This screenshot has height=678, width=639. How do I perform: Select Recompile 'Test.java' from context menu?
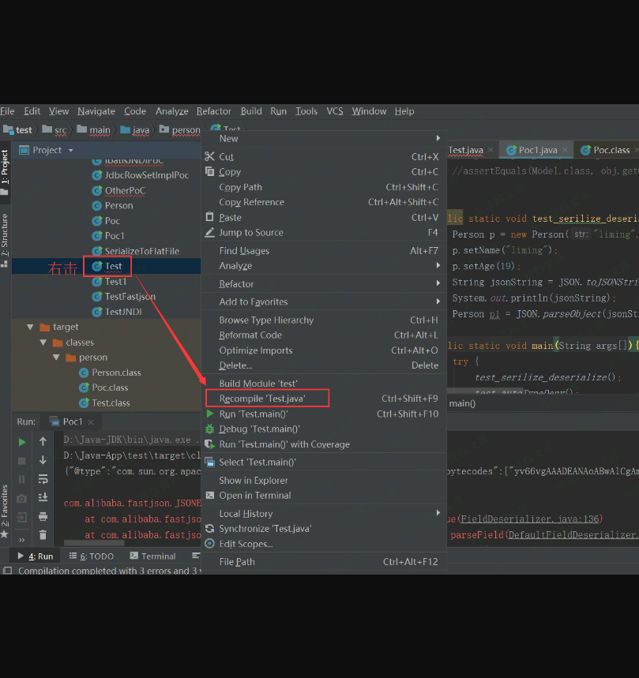(x=262, y=399)
